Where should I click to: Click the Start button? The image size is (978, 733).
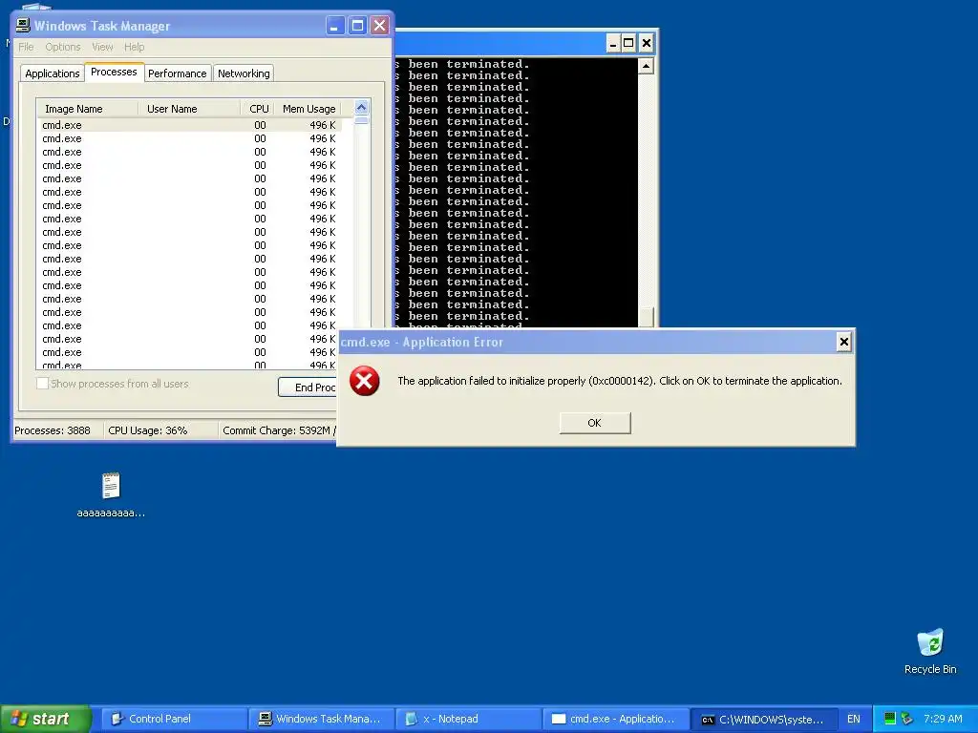[x=46, y=719]
